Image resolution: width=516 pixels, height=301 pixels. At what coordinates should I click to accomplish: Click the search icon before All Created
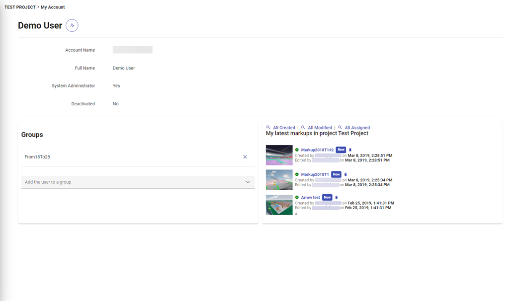click(x=268, y=128)
